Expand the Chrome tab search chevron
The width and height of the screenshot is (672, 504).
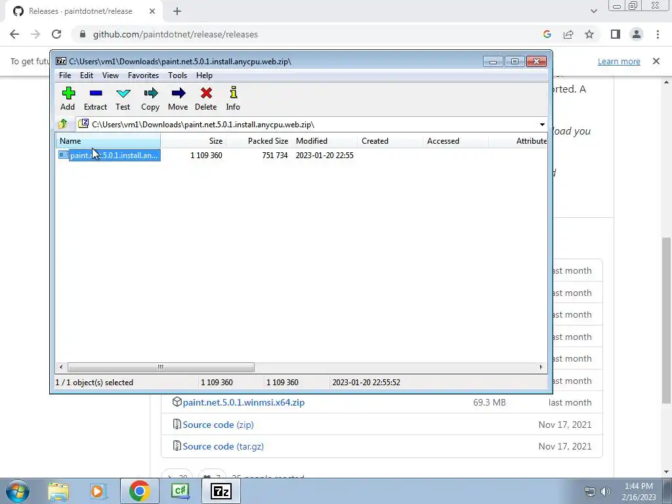(x=593, y=11)
